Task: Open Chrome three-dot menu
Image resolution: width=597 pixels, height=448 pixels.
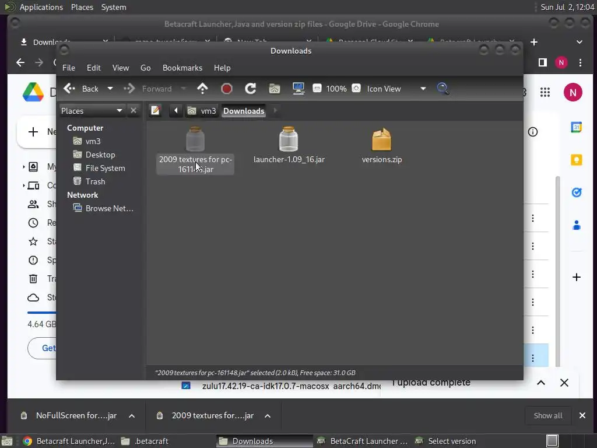Action: pos(580,62)
